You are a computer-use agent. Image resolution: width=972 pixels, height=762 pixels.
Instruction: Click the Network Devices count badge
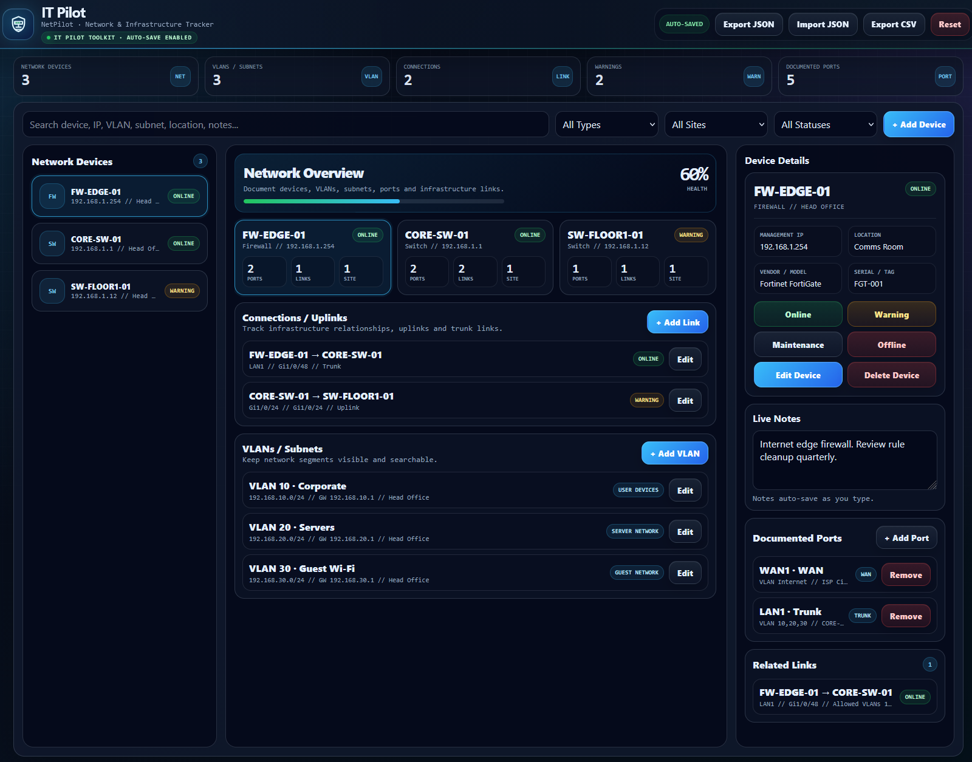tap(200, 161)
